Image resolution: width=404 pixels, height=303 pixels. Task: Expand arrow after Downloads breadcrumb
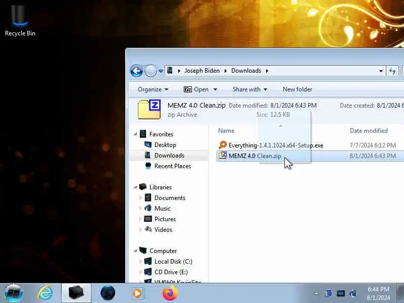(x=267, y=71)
